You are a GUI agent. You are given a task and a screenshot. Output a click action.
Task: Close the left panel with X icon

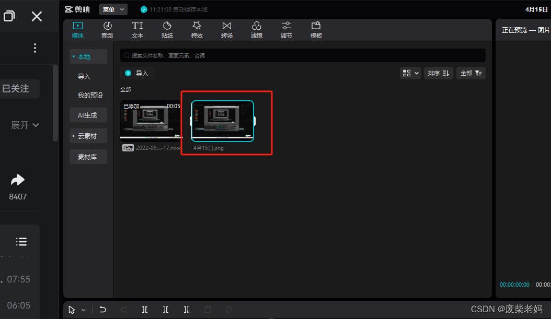[37, 16]
